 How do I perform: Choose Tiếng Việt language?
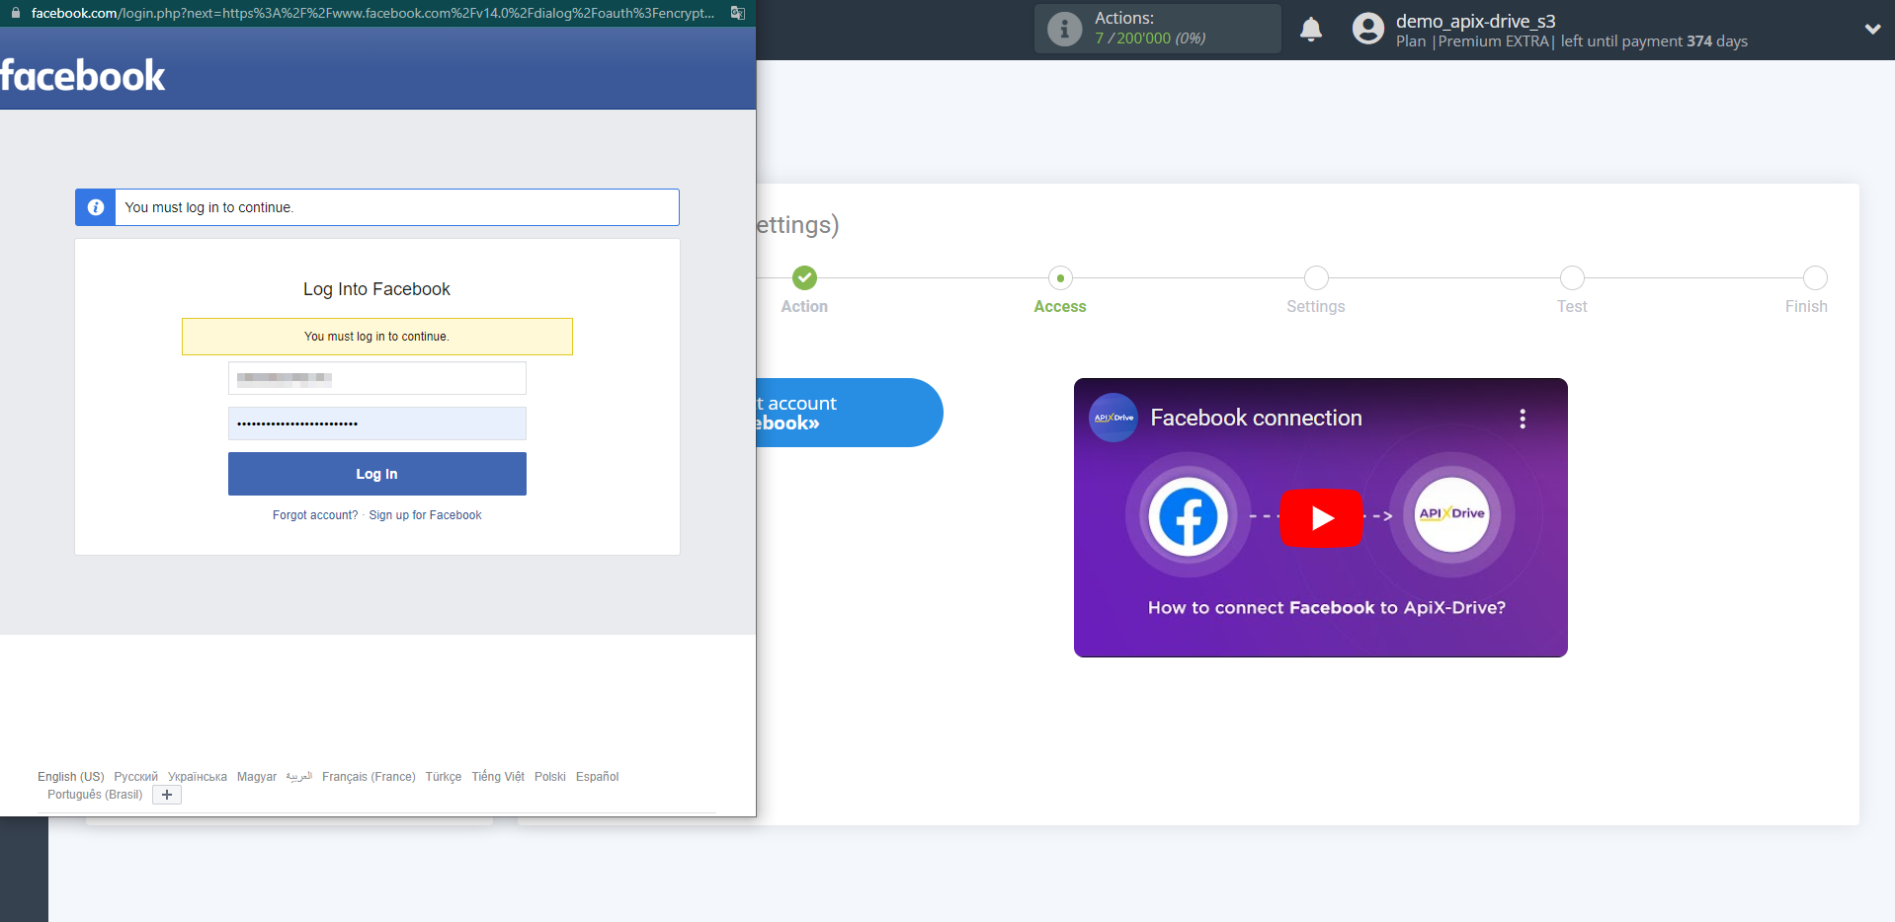(498, 777)
